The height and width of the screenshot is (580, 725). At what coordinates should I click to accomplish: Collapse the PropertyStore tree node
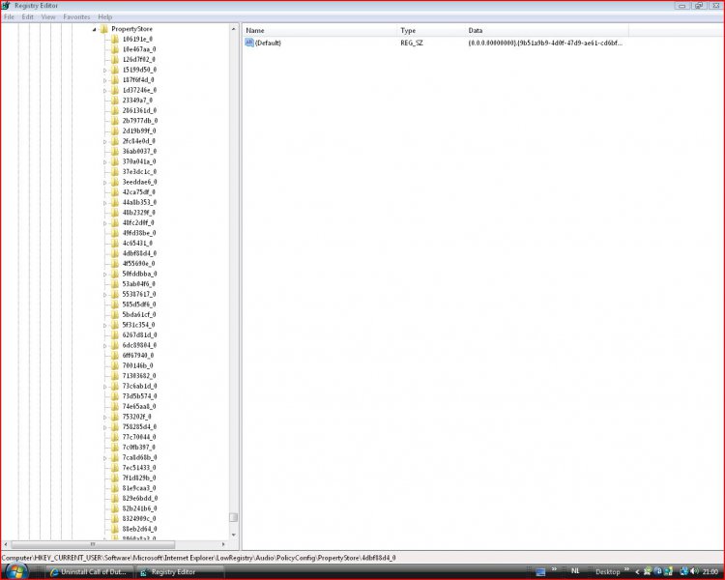(95, 29)
